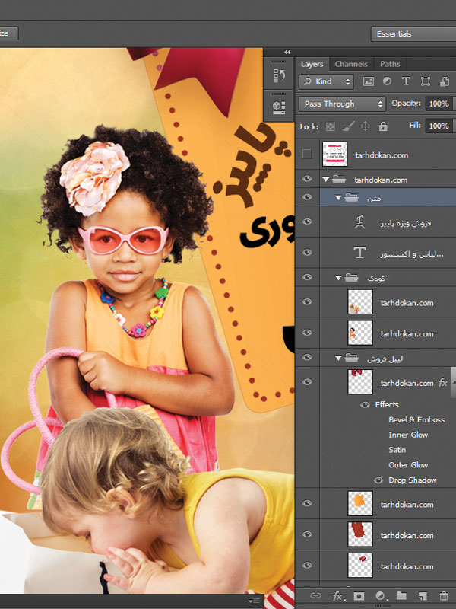Screen dimensions: 456x609
Task: Click the T icon of لباس و اکسسور layer
Action: [359, 253]
